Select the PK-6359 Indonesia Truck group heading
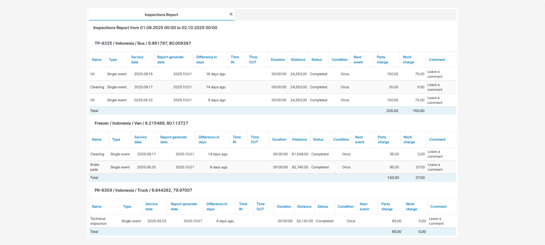The height and width of the screenshot is (245, 545). click(x=143, y=190)
